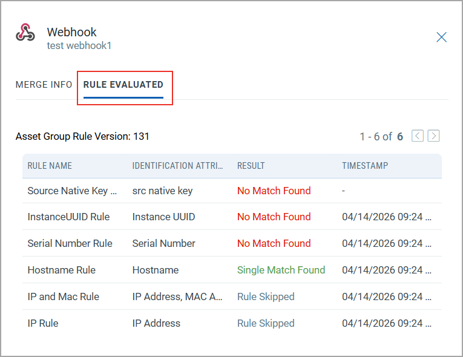Click the test webhook1 subtitle
This screenshot has height=357, width=463.
tap(79, 45)
